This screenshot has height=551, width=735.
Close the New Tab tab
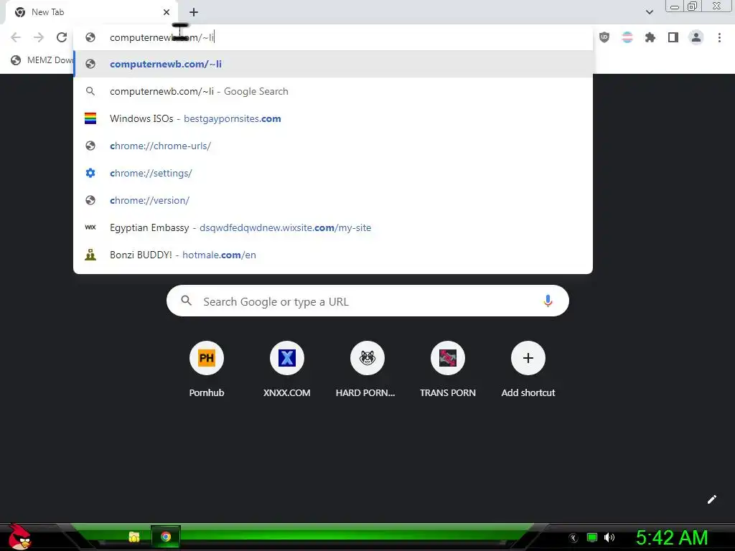[167, 12]
